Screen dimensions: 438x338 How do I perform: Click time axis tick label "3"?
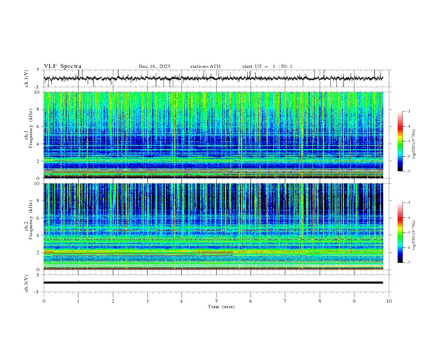pos(147,301)
